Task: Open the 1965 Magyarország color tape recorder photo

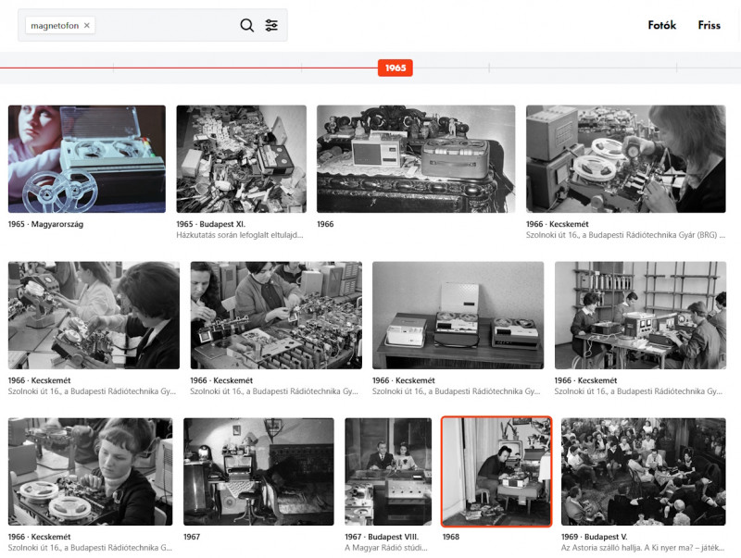Action: coord(87,158)
